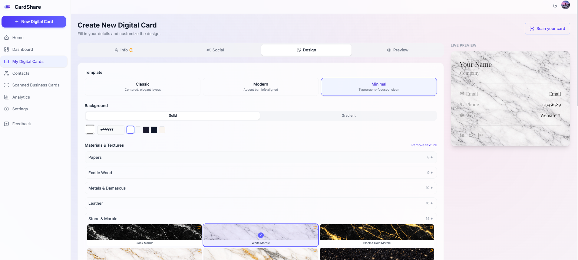Screen dimensions: 578x260
Task: Select the Black & Gold Marble thumbnail
Action: [x=377, y=235]
